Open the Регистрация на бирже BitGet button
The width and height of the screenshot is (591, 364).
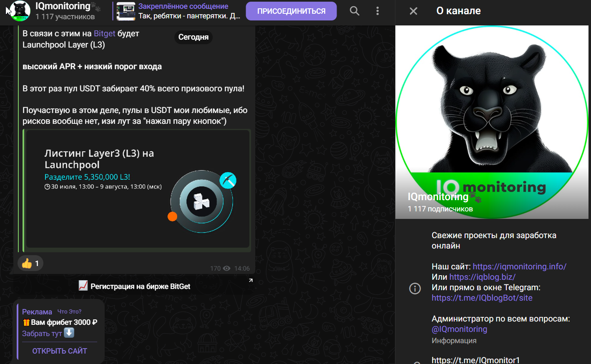tap(135, 286)
